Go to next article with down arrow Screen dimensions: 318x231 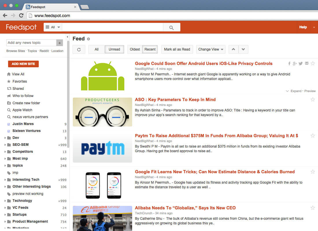point(243,49)
